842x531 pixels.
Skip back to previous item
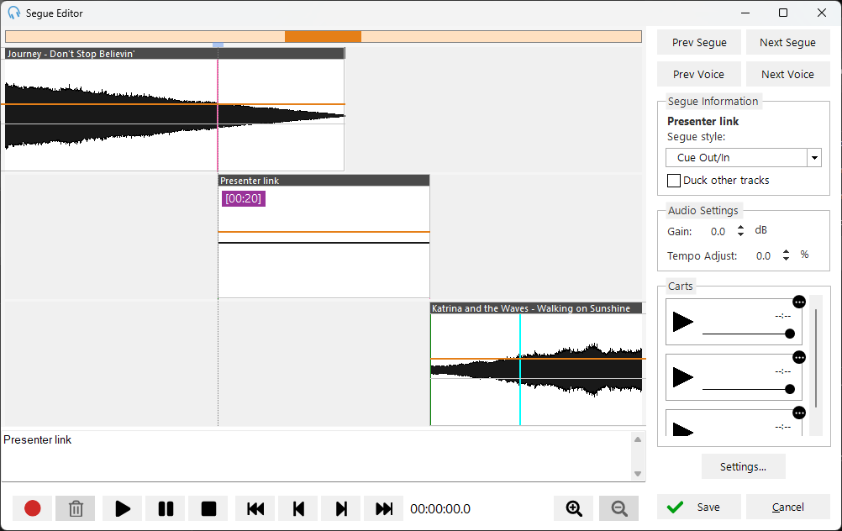tap(298, 508)
